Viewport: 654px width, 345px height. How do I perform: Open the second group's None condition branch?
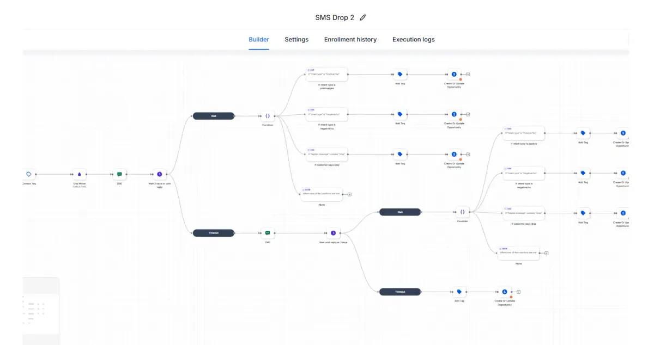pyautogui.click(x=518, y=253)
